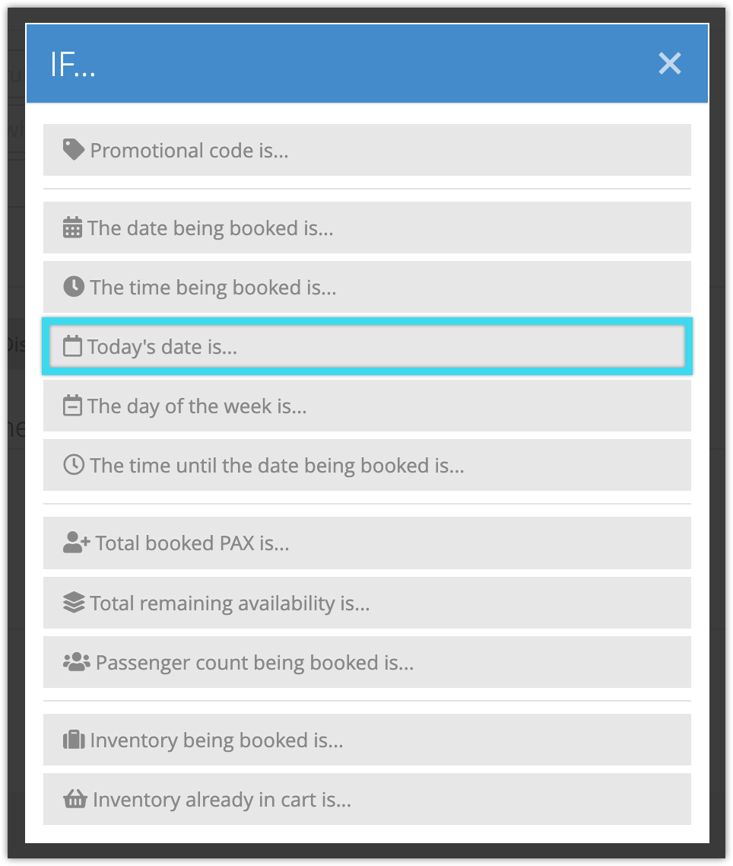Click the calendar grid icon for date being booked

coord(72,228)
